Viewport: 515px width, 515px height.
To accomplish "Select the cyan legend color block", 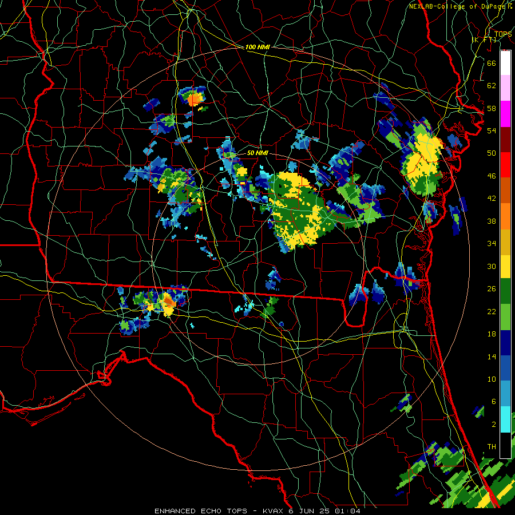I will (505, 419).
